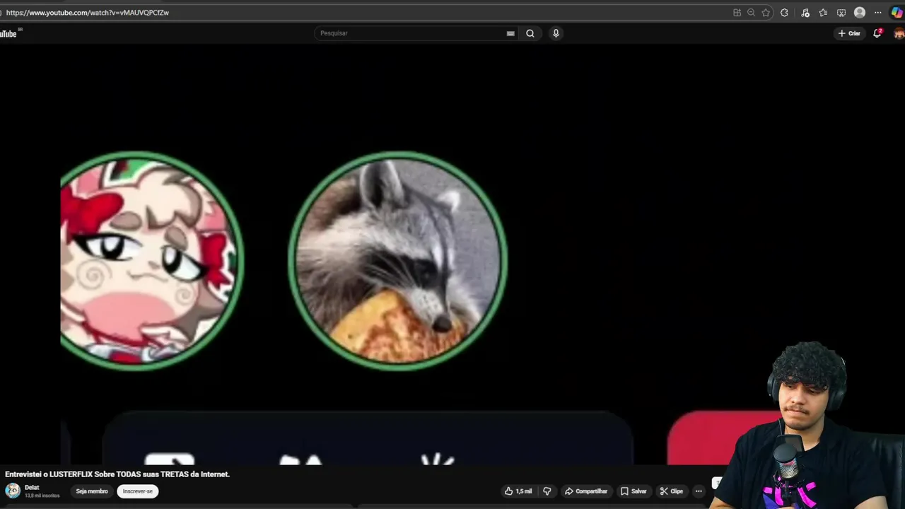This screenshot has width=905, height=509.
Task: Like the video with 1,5 mil
Action: [x=518, y=491]
